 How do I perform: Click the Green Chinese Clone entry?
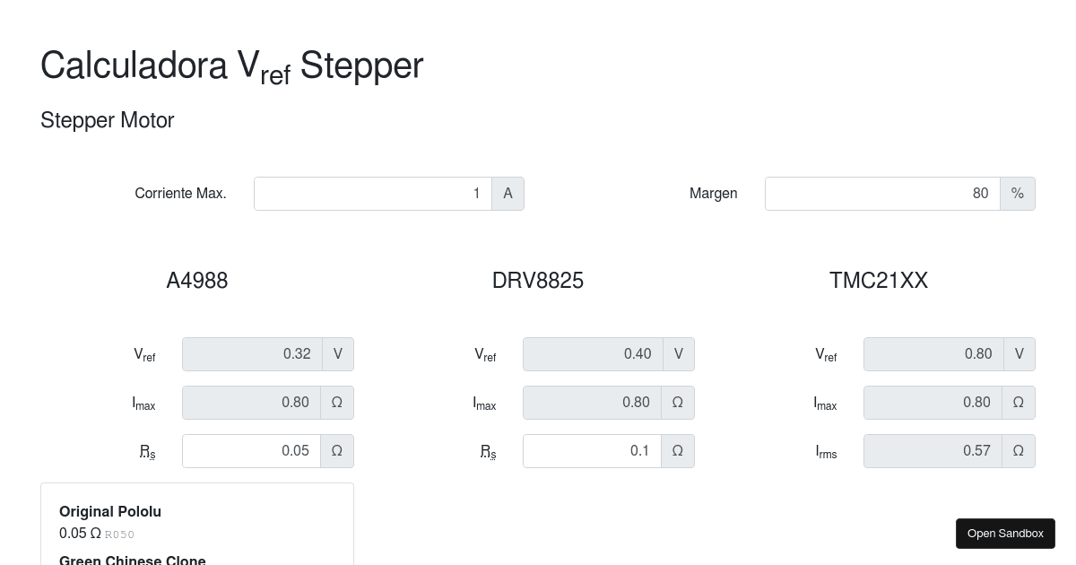click(133, 560)
